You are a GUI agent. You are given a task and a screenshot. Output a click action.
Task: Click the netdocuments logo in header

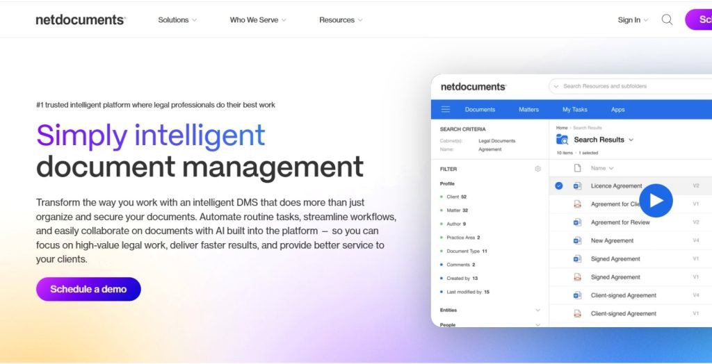(81, 20)
